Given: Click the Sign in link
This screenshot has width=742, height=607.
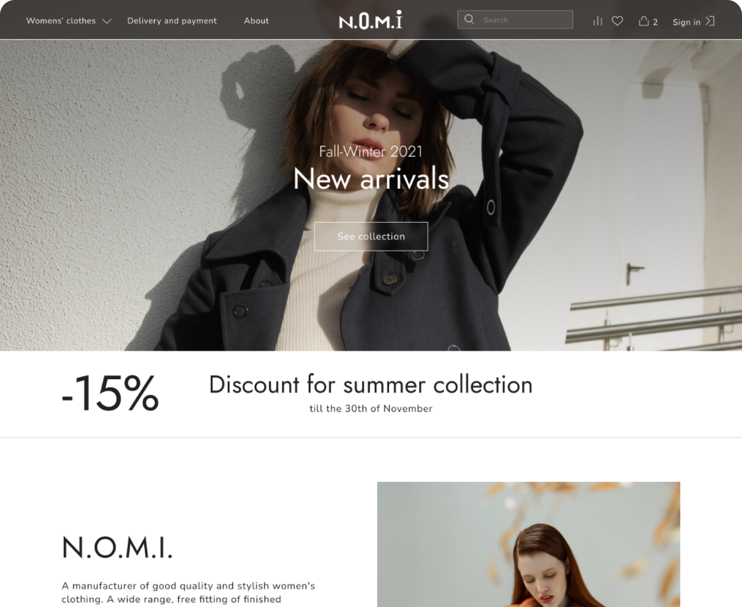Looking at the screenshot, I should tap(687, 22).
